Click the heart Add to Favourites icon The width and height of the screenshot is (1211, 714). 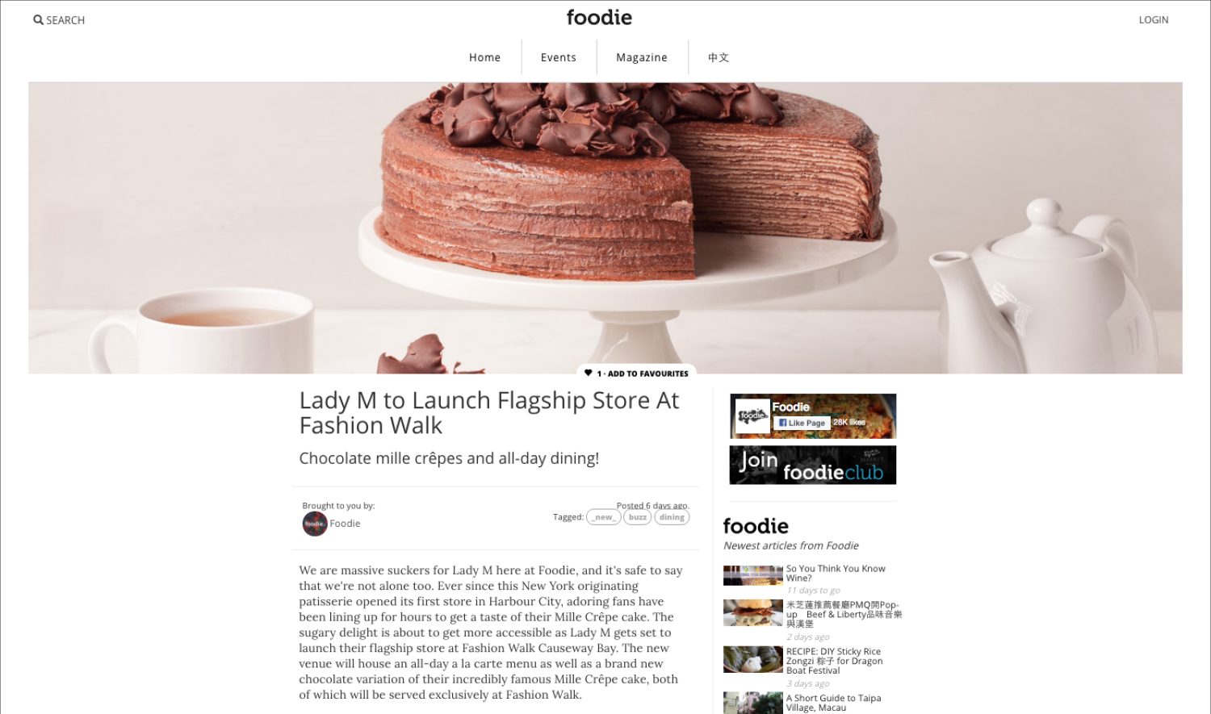point(589,373)
